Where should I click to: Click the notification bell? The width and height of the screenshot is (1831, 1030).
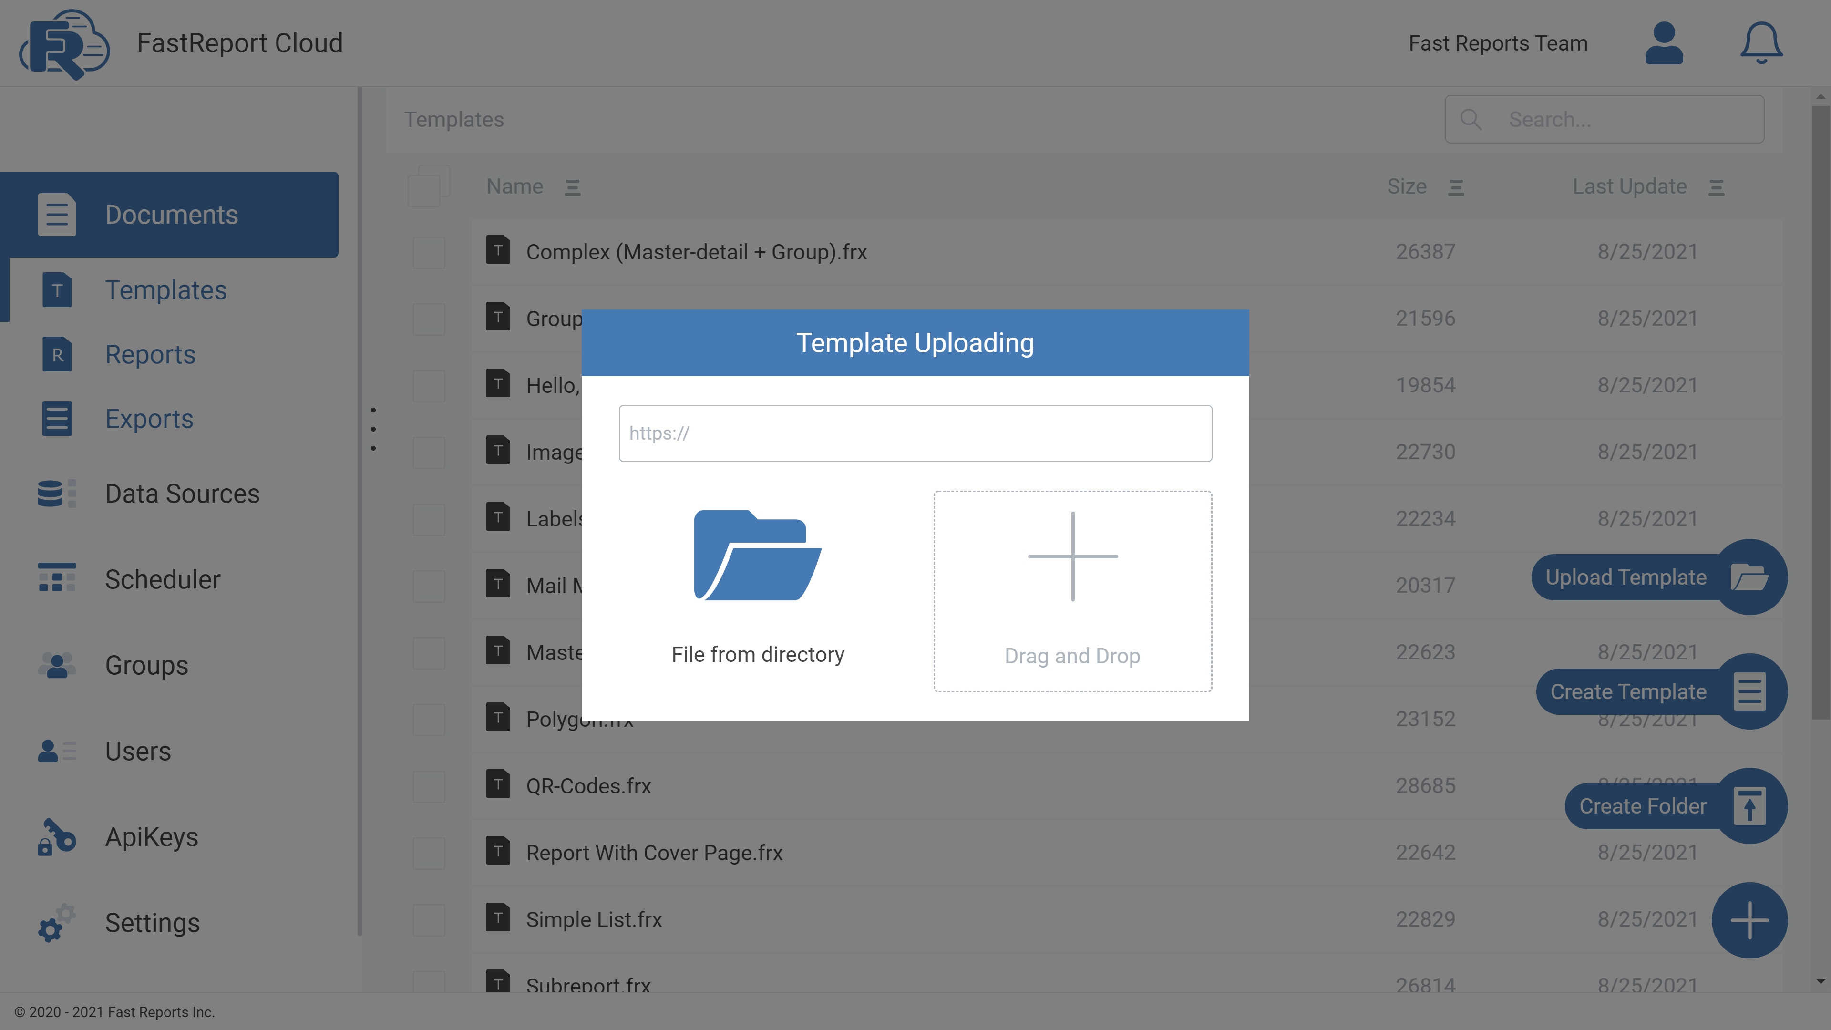pyautogui.click(x=1760, y=42)
